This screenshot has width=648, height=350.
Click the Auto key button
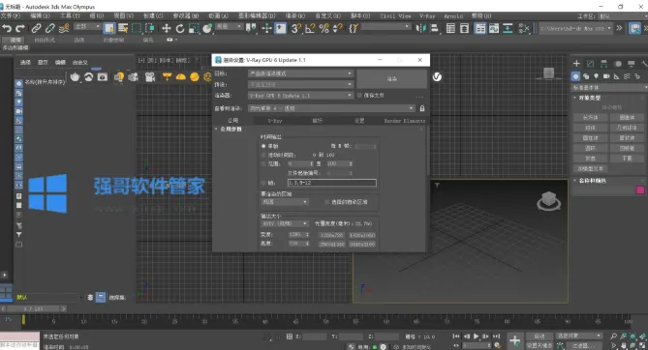coord(540,335)
